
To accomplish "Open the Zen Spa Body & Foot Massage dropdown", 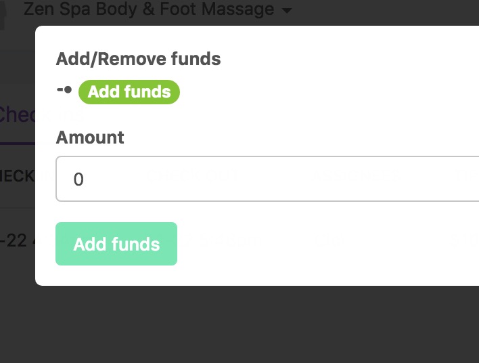I will click(x=158, y=9).
